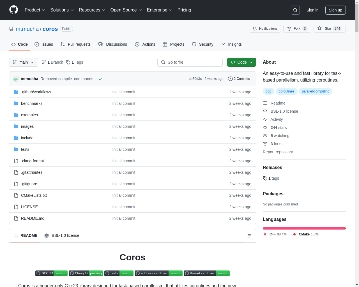Switch to BSL-1.0 license tab in README panel

coord(62,235)
